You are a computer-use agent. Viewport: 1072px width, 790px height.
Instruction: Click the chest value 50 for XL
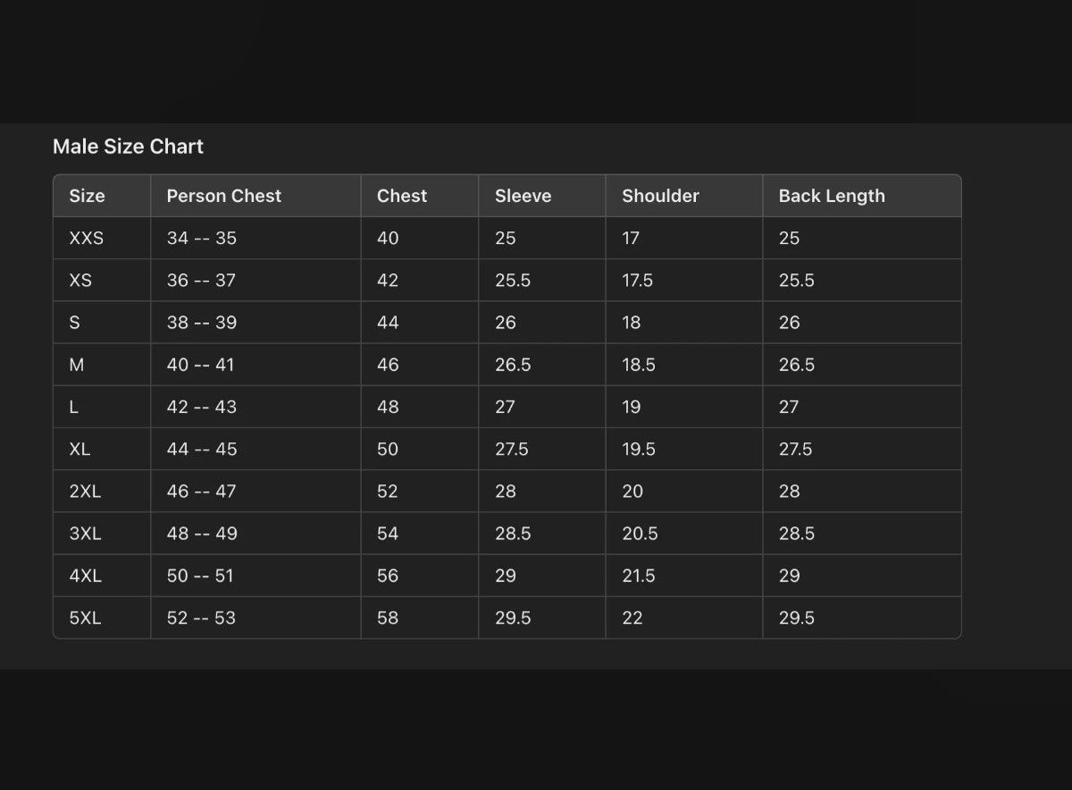[x=388, y=450]
